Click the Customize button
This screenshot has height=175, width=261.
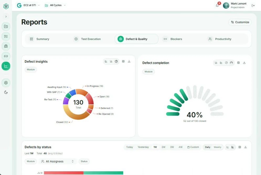click(x=240, y=22)
